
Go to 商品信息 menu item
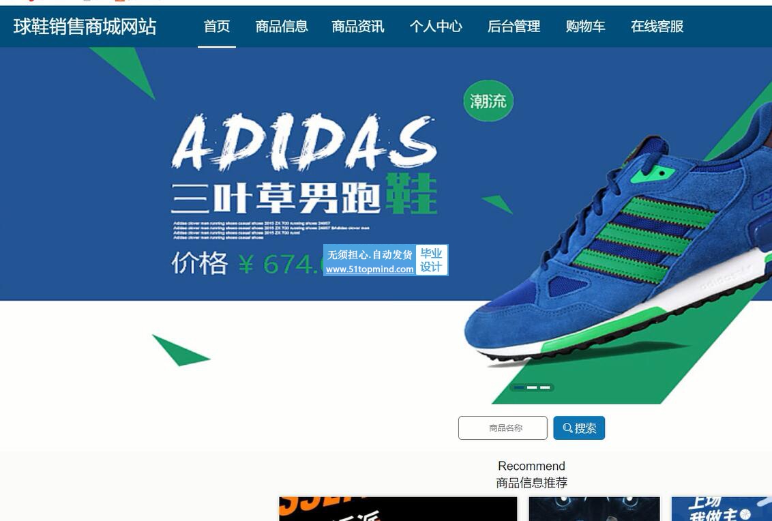282,27
